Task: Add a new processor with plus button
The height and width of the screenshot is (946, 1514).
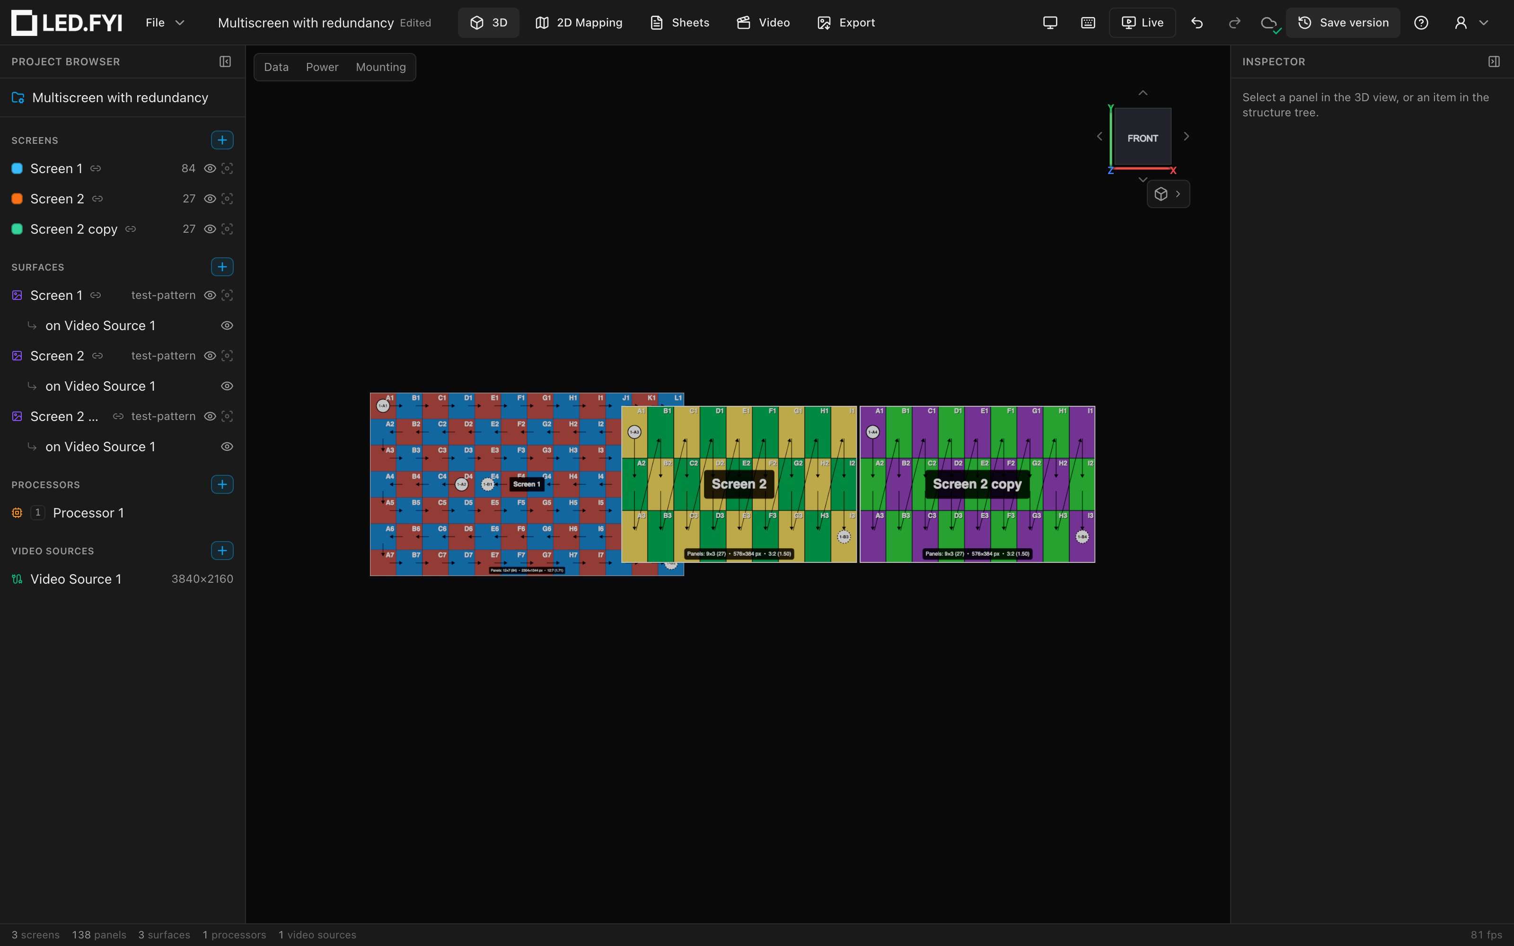Action: [x=222, y=484]
